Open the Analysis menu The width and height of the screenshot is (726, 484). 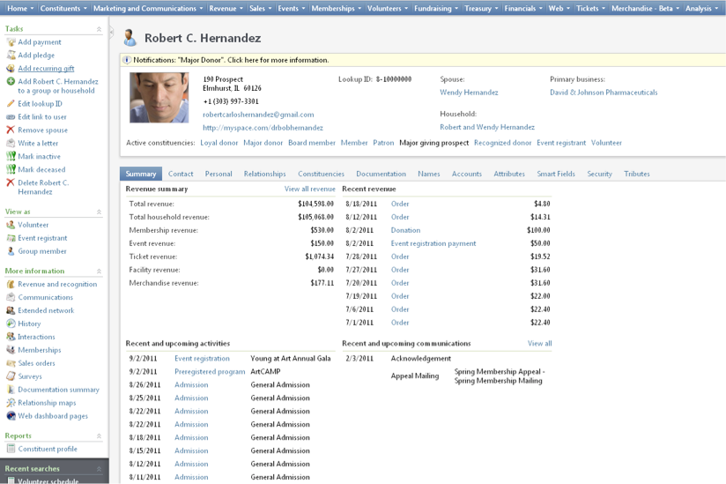click(702, 8)
